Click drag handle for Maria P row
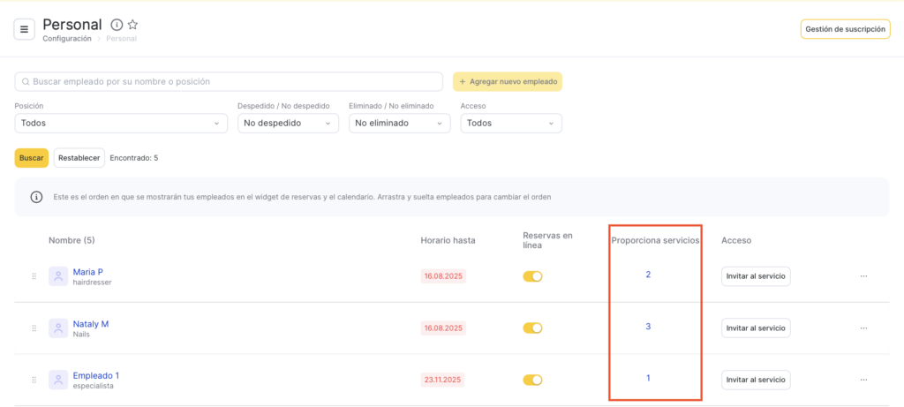Image resolution: width=904 pixels, height=407 pixels. [x=34, y=276]
